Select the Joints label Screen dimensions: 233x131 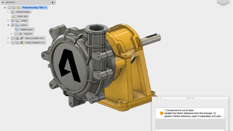click(24, 25)
